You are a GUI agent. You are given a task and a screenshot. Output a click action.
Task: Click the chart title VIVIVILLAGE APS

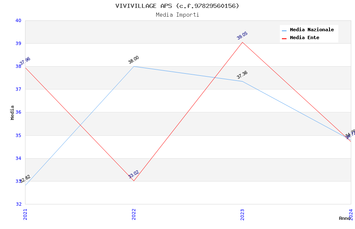[x=177, y=6]
